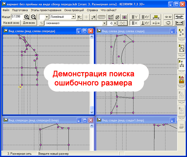The width and height of the screenshot is (187, 157).
Task: Toggle the single closed eye visibility icon
Action: 168,23
